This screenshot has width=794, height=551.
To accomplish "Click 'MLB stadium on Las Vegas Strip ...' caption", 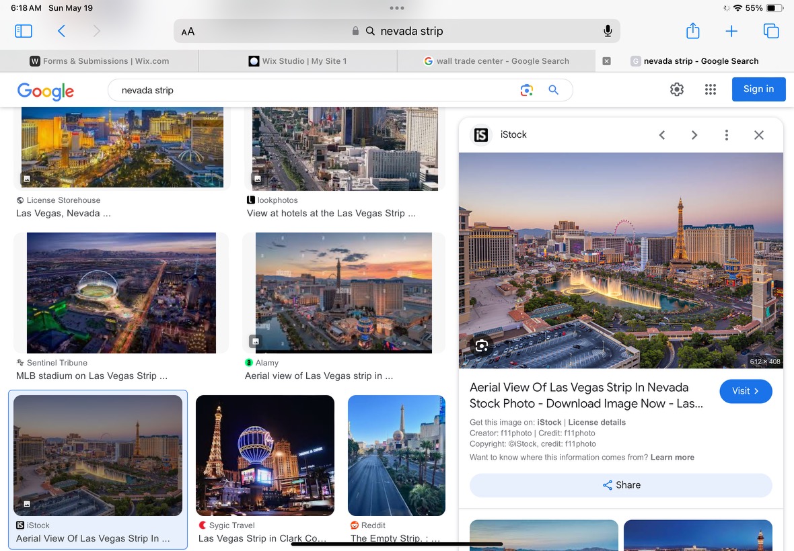I will point(92,376).
